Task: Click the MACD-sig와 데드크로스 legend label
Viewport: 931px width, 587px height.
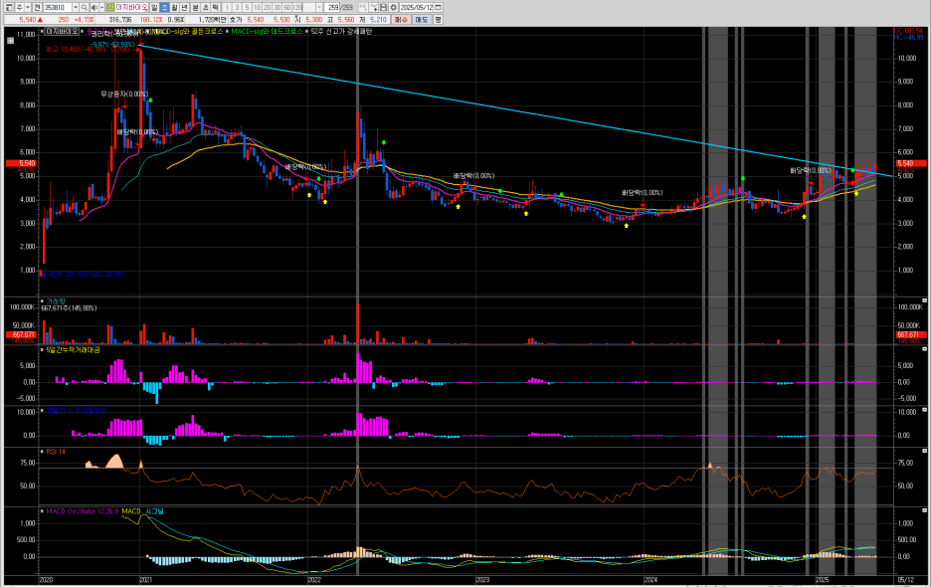Action: [267, 32]
